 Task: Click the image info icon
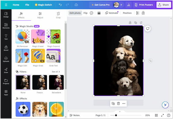click(x=91, y=13)
